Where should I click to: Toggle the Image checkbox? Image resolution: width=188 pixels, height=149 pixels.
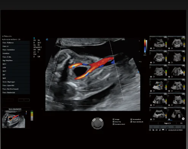(x=114, y=119)
